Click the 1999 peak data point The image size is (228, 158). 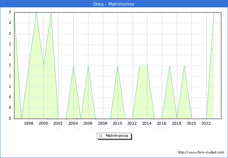pos(36,13)
